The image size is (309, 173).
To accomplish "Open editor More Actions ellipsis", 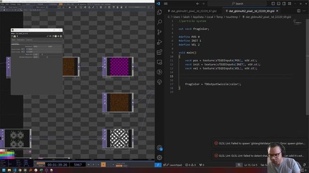I will pos(304,11).
